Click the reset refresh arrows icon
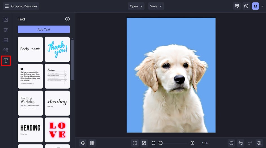The image size is (266, 148). click(x=231, y=143)
